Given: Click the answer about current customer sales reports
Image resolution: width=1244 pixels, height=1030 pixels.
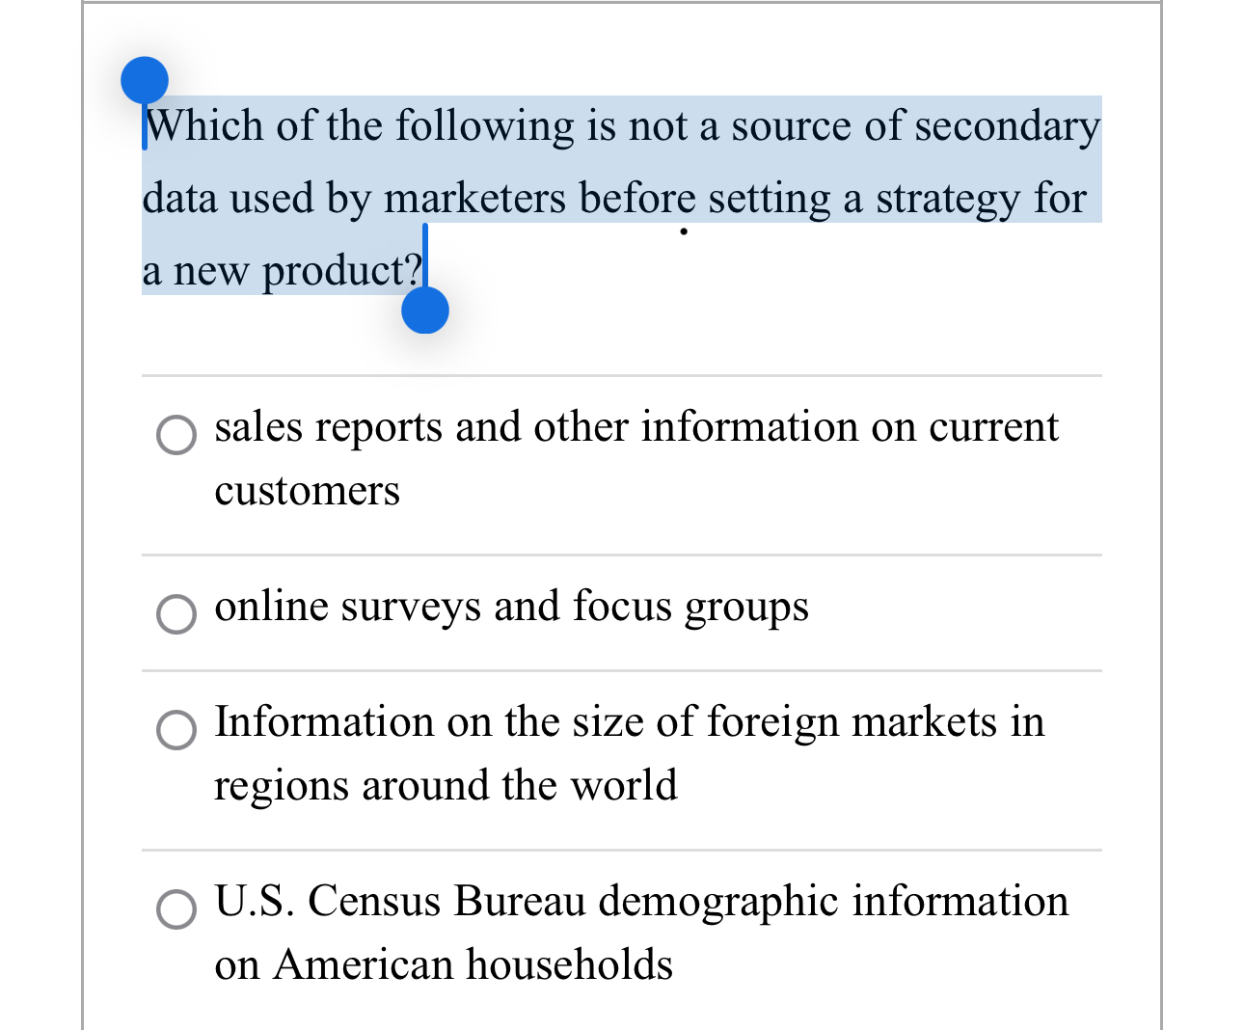Looking at the screenshot, I should [x=636, y=428].
